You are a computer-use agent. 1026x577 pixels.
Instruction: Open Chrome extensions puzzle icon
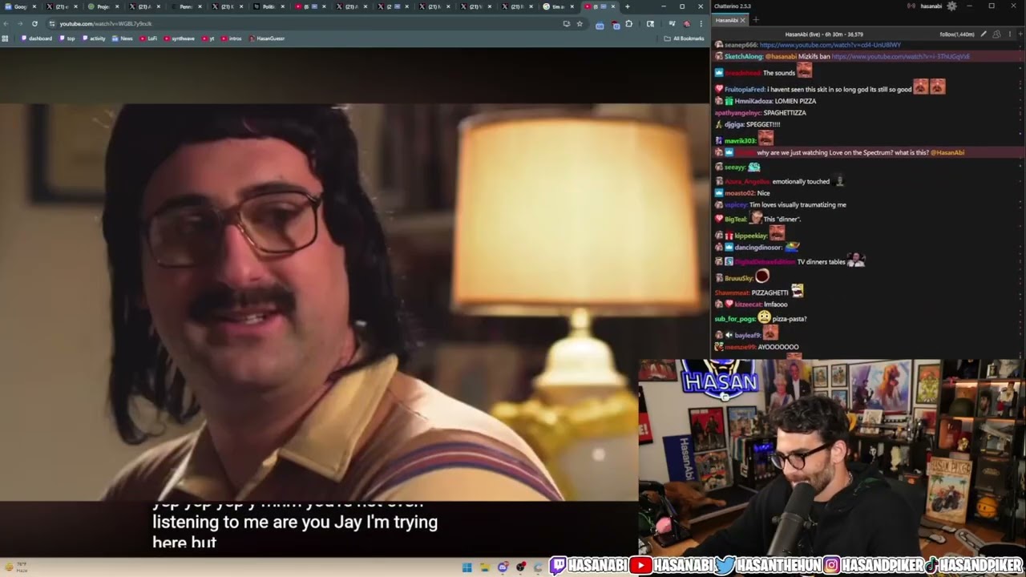tap(629, 23)
